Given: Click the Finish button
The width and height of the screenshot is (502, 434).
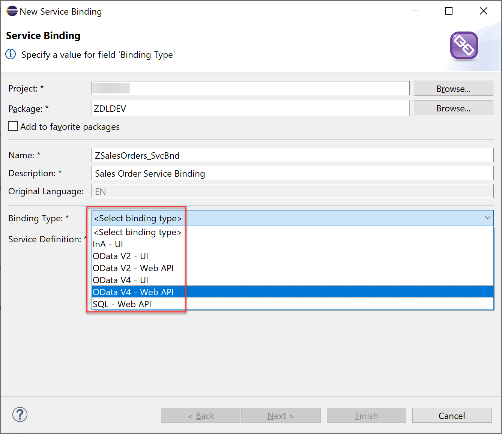Looking at the screenshot, I should pos(366,416).
